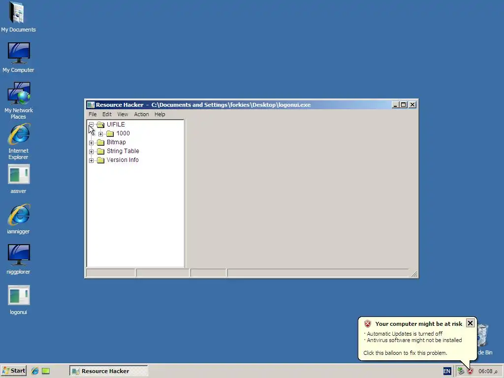
Task: Click the Version Info folder icon
Action: tap(100, 160)
